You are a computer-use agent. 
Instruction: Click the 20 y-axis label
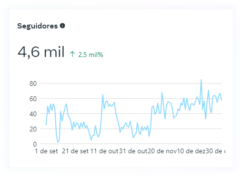[x=33, y=129]
